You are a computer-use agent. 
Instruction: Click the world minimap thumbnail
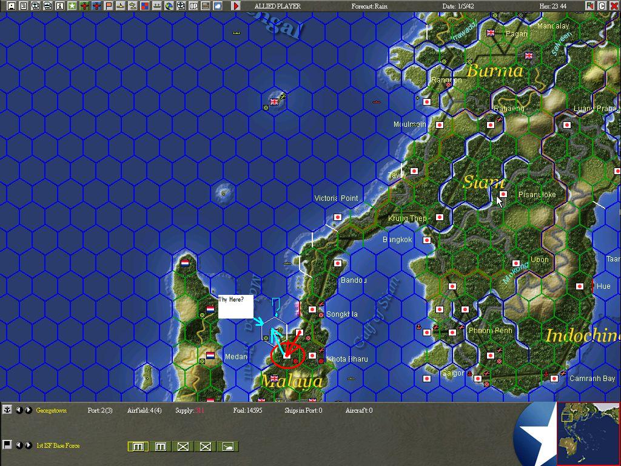(588, 433)
